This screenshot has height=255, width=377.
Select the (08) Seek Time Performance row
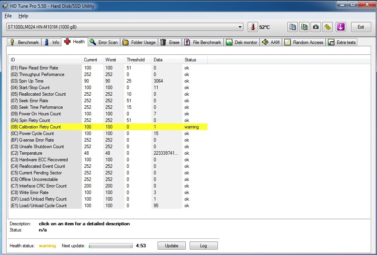click(108, 107)
